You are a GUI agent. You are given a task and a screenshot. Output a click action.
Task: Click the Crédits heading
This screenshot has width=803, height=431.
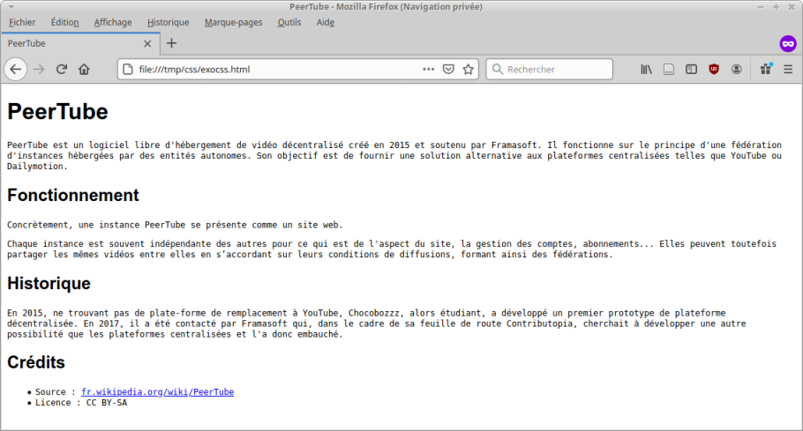[36, 362]
